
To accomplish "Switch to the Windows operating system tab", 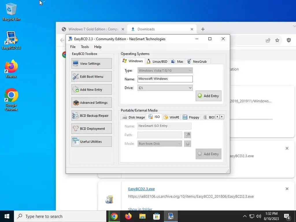I will (x=132, y=61).
